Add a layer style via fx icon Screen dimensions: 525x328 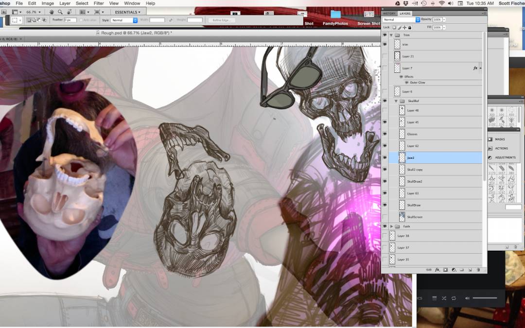pos(437,269)
